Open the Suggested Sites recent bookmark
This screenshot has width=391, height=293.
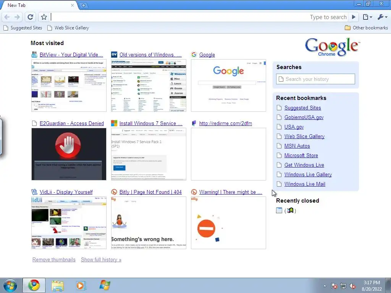click(x=303, y=108)
